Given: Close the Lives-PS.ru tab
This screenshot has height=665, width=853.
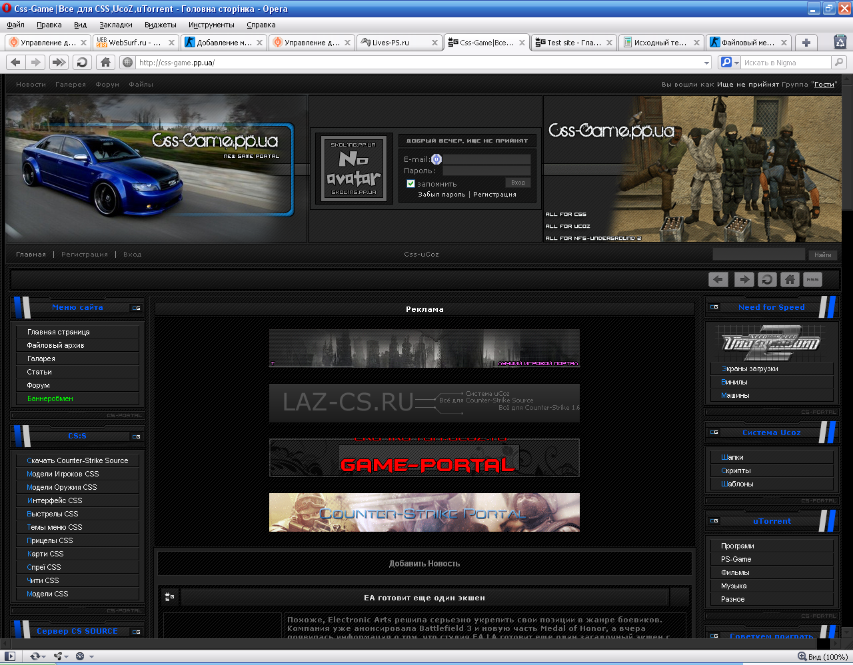Looking at the screenshot, I should point(434,43).
